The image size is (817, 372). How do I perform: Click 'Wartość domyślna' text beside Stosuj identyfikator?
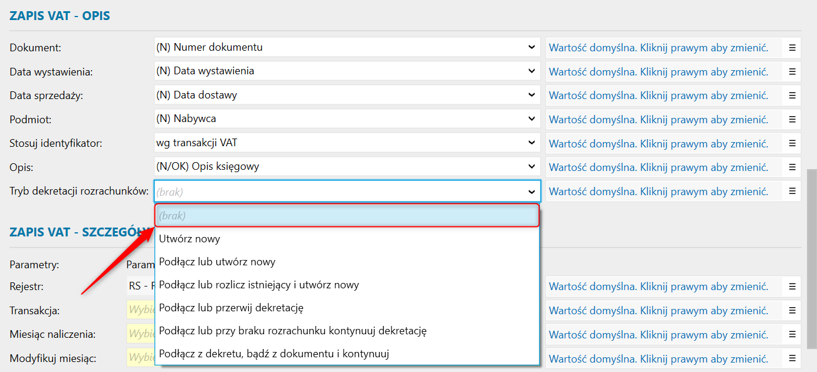point(658,143)
